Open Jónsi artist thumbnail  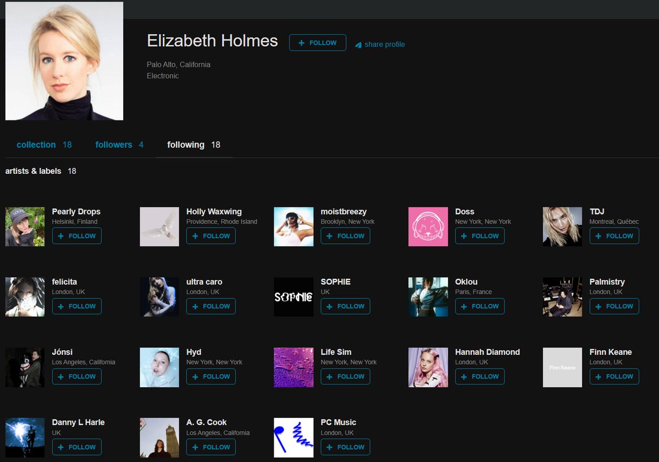(x=25, y=367)
